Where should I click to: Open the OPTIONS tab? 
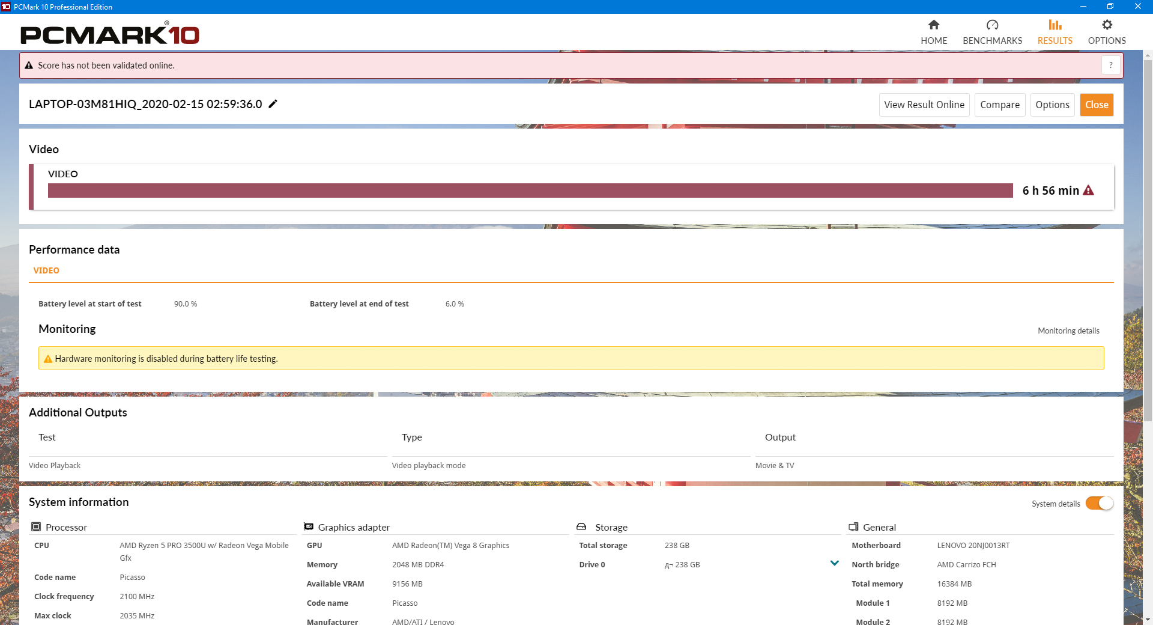coord(1107,32)
